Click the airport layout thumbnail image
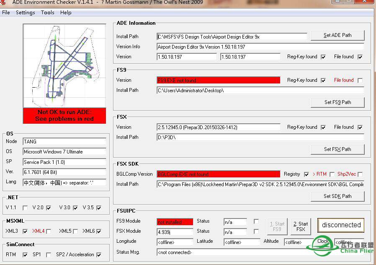This screenshot has height=265, width=376. point(64,66)
